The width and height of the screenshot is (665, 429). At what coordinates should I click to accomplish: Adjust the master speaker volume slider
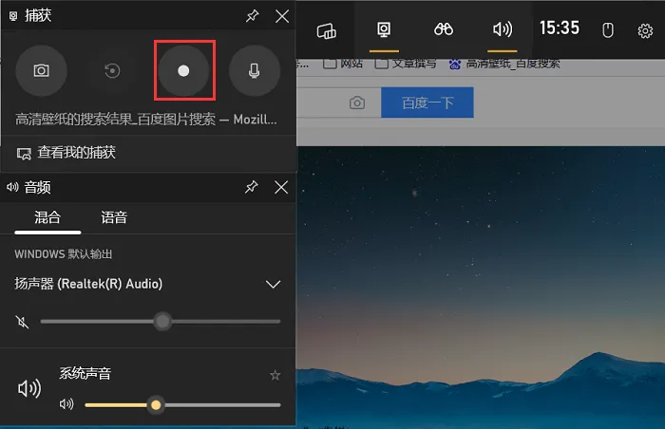tap(161, 322)
